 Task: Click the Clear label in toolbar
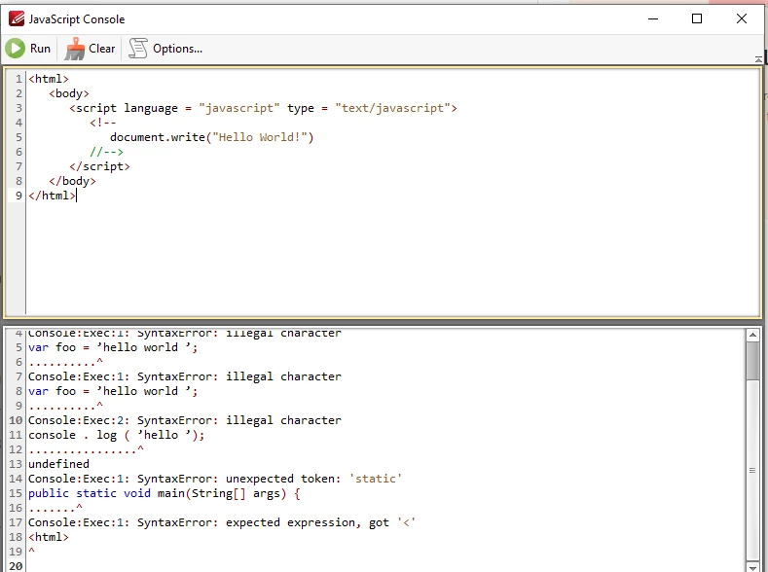pos(102,49)
